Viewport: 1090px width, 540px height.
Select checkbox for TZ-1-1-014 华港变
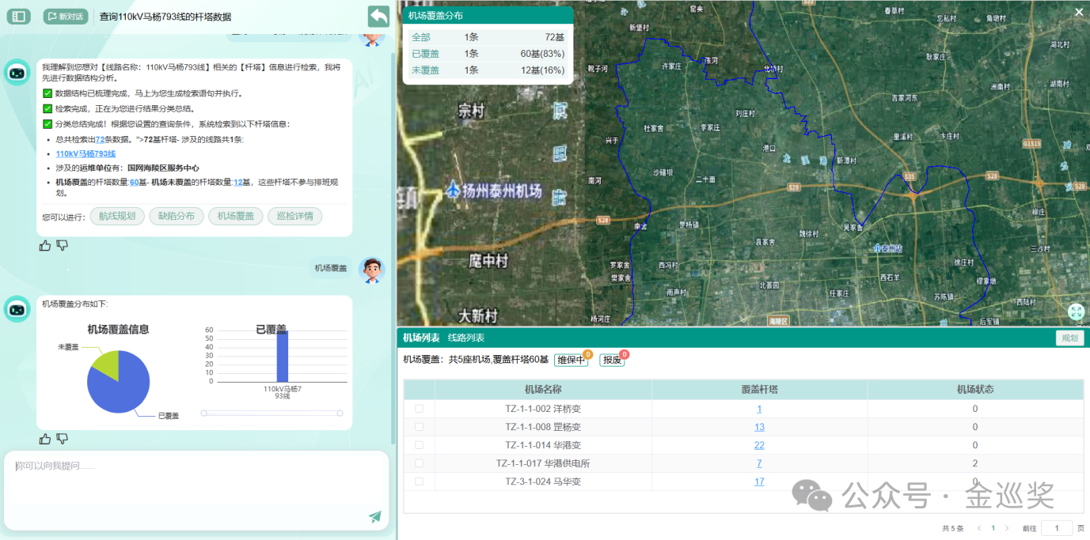[x=420, y=445]
